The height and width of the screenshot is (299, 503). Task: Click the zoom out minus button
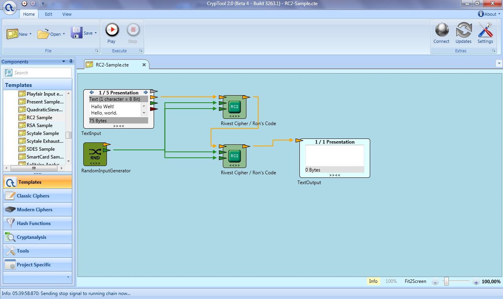[435, 282]
